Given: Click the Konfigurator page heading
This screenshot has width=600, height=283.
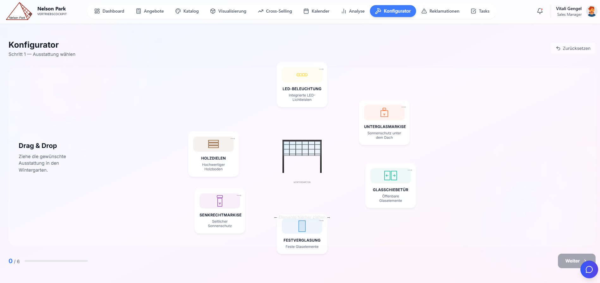Looking at the screenshot, I should coord(34,45).
